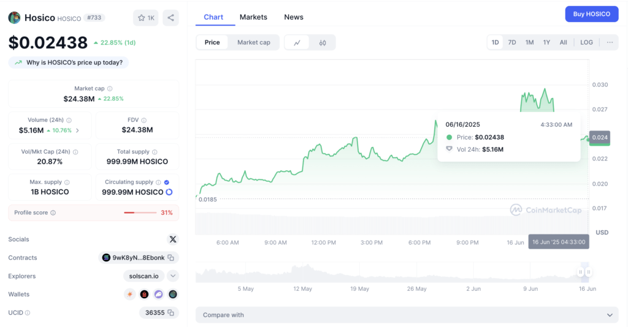Click the Max. supply info icon

coord(67,182)
